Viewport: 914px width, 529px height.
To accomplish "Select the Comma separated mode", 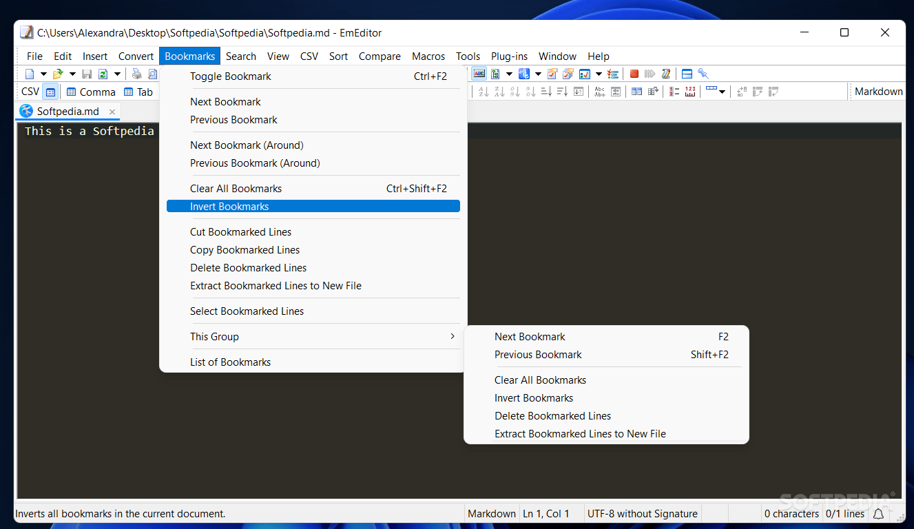I will pyautogui.click(x=91, y=92).
